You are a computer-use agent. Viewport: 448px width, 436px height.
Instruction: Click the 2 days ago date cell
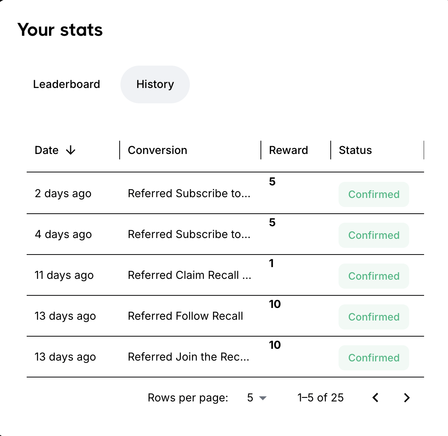pyautogui.click(x=63, y=194)
